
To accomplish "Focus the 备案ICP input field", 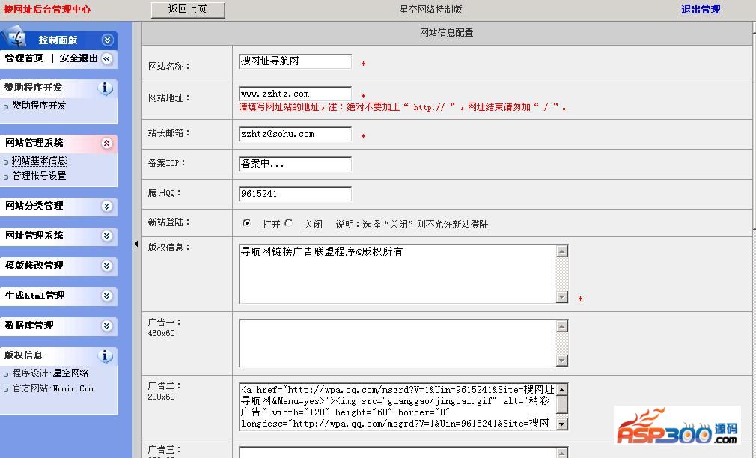I will [x=295, y=164].
